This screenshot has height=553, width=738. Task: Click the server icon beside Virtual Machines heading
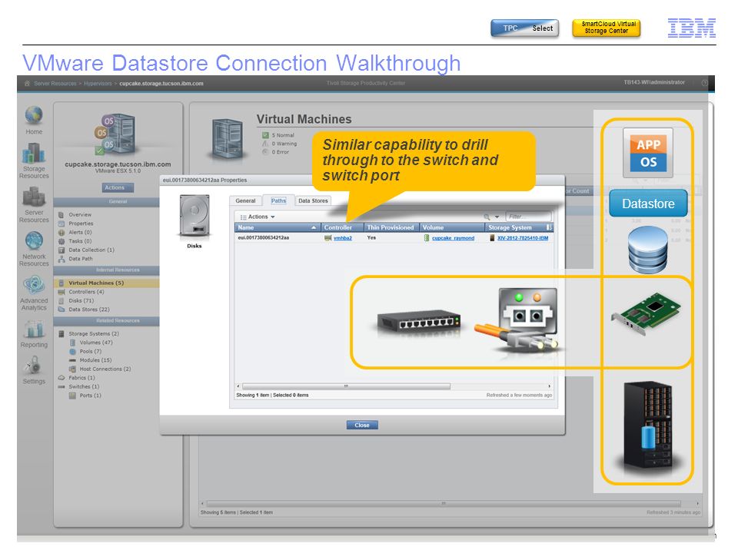pyautogui.click(x=228, y=139)
